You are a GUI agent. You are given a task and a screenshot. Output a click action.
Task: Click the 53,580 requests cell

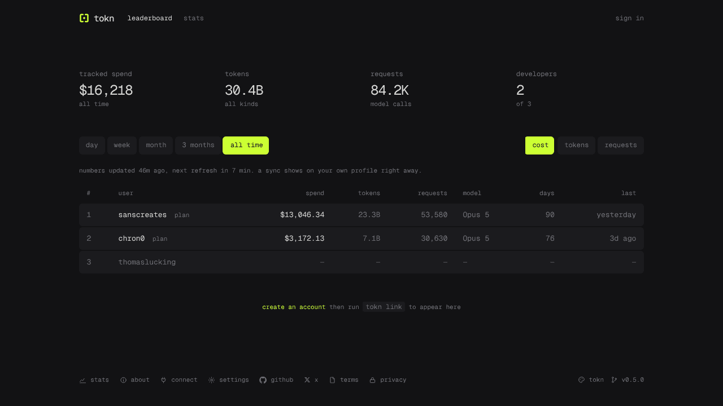coord(434,215)
